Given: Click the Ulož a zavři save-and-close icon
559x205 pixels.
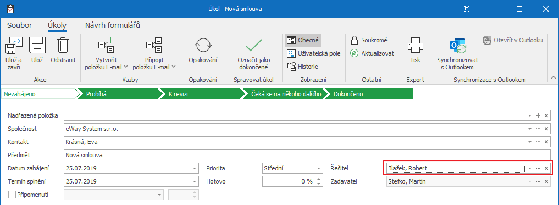Looking at the screenshot, I should pos(14,45).
